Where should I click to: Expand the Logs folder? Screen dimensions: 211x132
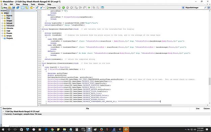tap(2, 31)
